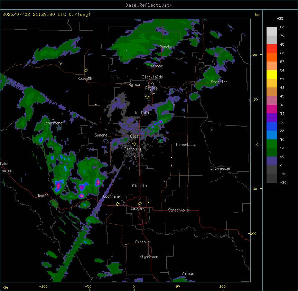Select the Sylvan city label
This screenshot has height=291, width=298.
135,85
